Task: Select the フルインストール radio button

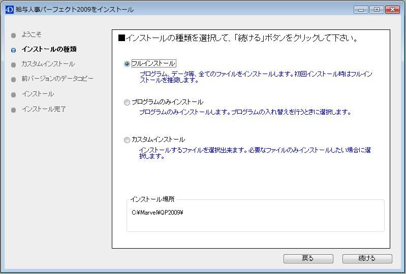Action: [127, 64]
